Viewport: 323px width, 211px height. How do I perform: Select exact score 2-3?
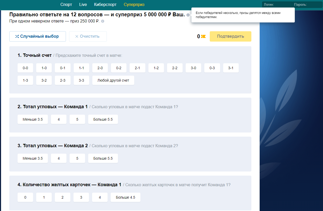tap(63, 80)
